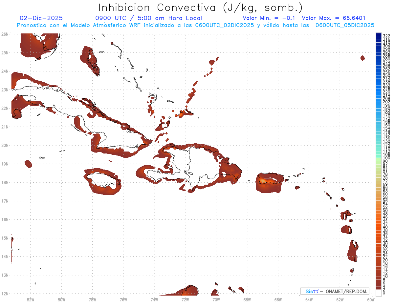Screen dimensions: 394x304
Task: Click the longitude label '72W'
Action: (185, 299)
